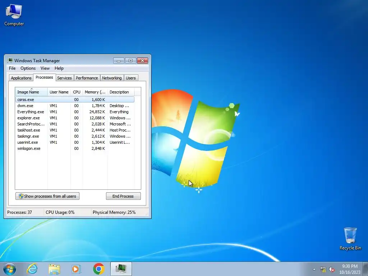This screenshot has height=276, width=368.
Task: Open the Recycle Bin desktop icon
Action: [x=350, y=239]
